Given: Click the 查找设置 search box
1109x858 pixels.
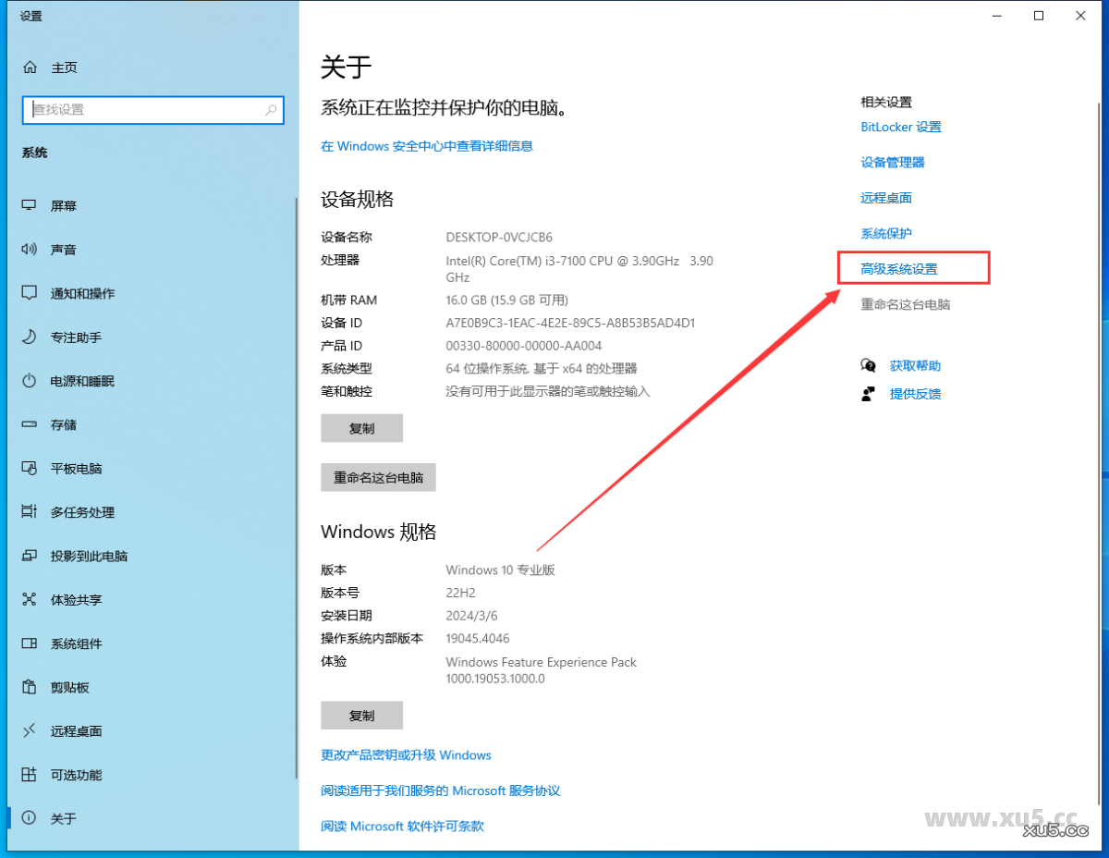Looking at the screenshot, I should coord(152,110).
